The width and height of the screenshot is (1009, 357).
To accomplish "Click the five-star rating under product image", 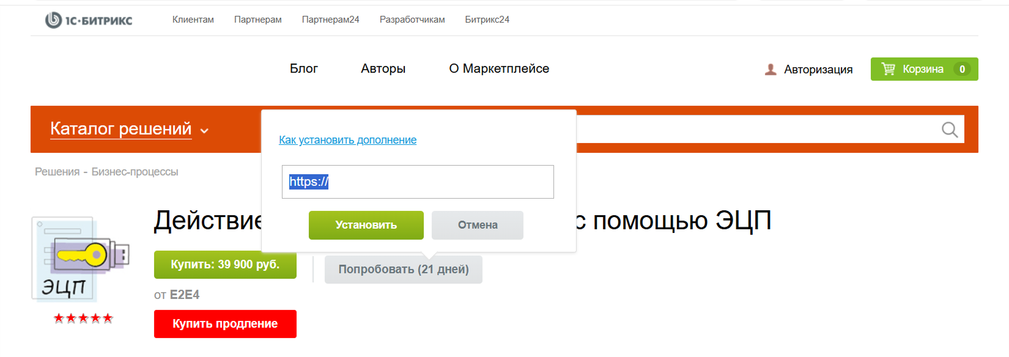I will coord(83,318).
